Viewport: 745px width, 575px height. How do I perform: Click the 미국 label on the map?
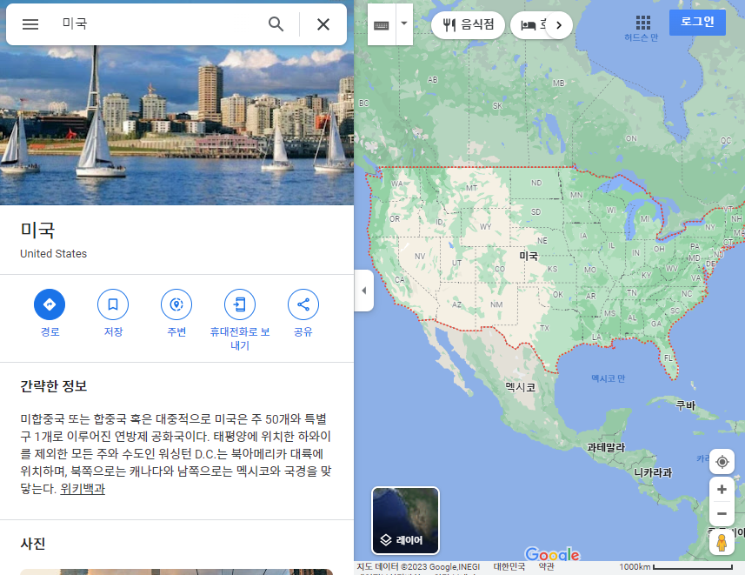[x=529, y=256]
